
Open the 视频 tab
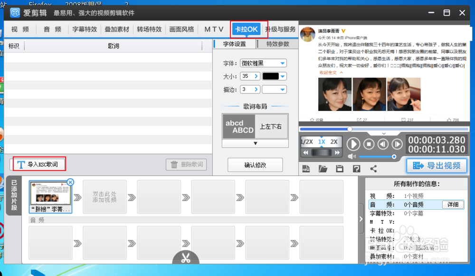tap(20, 29)
